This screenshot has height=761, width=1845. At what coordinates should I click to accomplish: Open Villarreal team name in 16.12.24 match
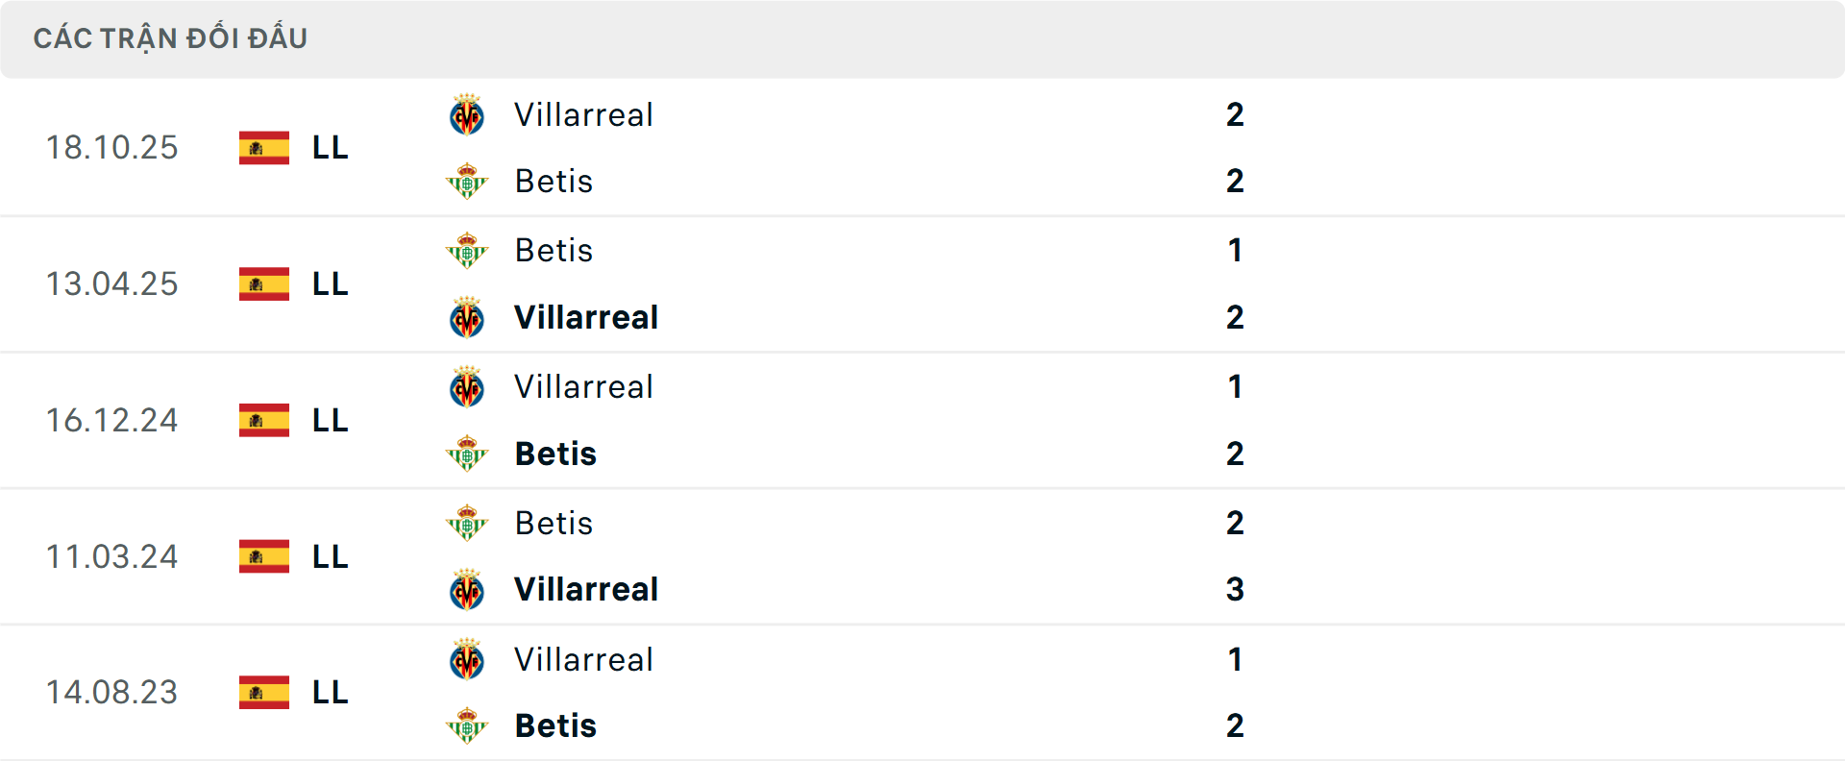point(583,387)
